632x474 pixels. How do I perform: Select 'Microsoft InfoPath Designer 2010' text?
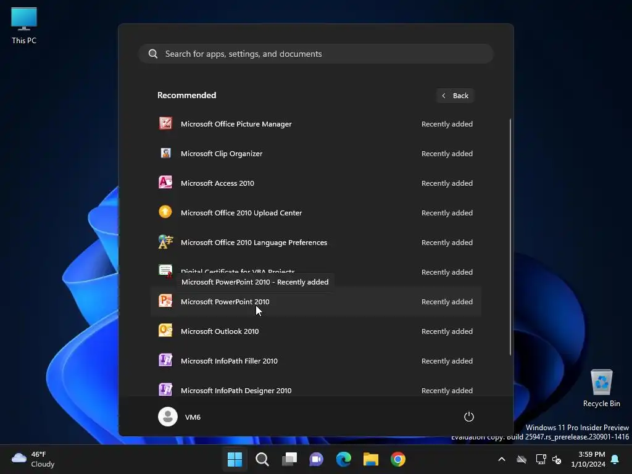236,391
